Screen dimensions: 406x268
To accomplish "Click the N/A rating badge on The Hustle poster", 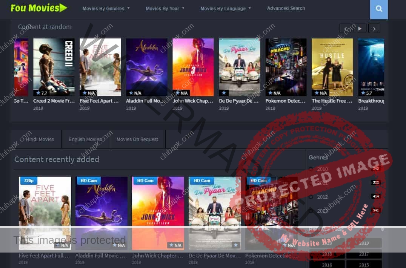I will [321, 93].
